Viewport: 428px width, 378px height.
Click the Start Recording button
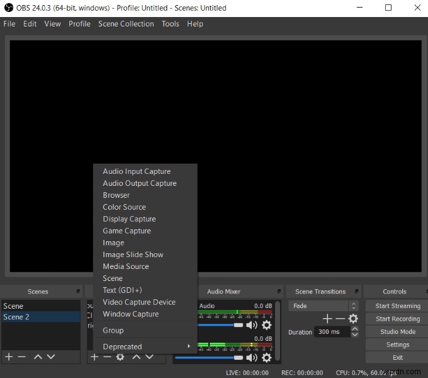397,319
